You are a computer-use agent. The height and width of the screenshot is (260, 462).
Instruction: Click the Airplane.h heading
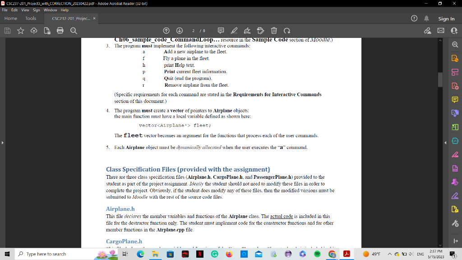(x=120, y=209)
